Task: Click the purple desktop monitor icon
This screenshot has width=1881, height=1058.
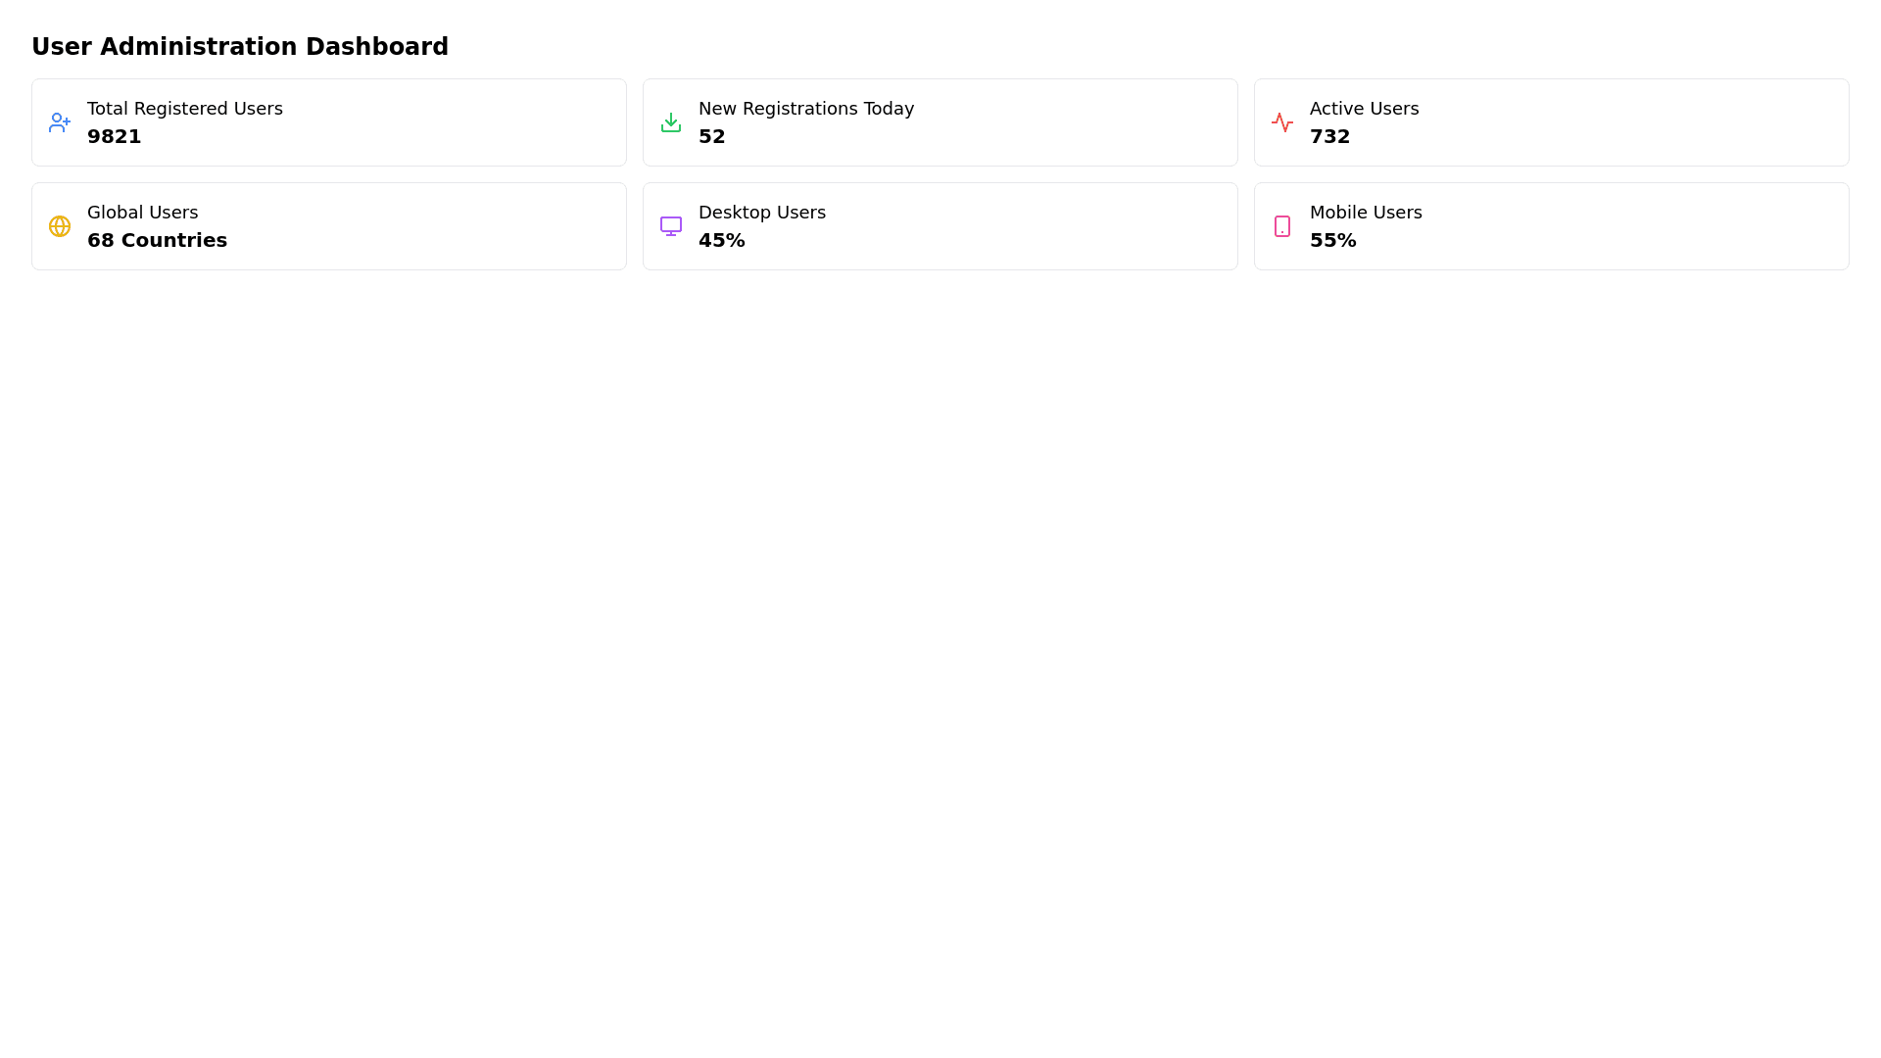Action: 670,226
